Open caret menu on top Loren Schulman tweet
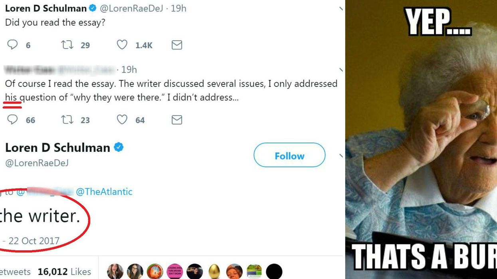Viewport: 497px width, 279px height. coord(341,8)
